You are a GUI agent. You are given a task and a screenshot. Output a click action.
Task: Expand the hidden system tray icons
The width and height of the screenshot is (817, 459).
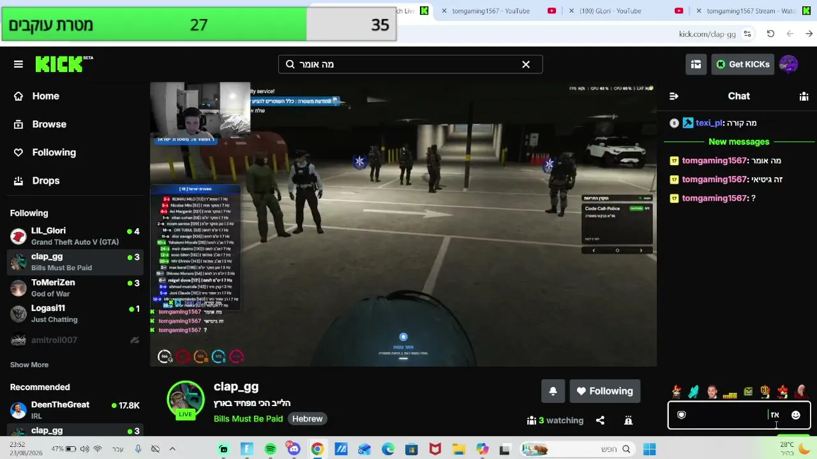172,449
